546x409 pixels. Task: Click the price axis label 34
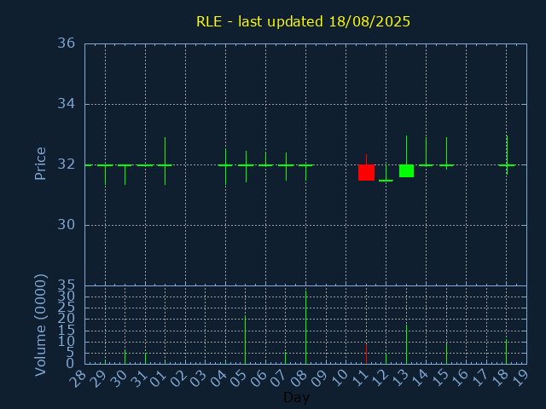click(67, 104)
